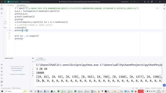The width and height of the screenshot is (166, 93).
Task: Run the current file
Action: point(132,2)
